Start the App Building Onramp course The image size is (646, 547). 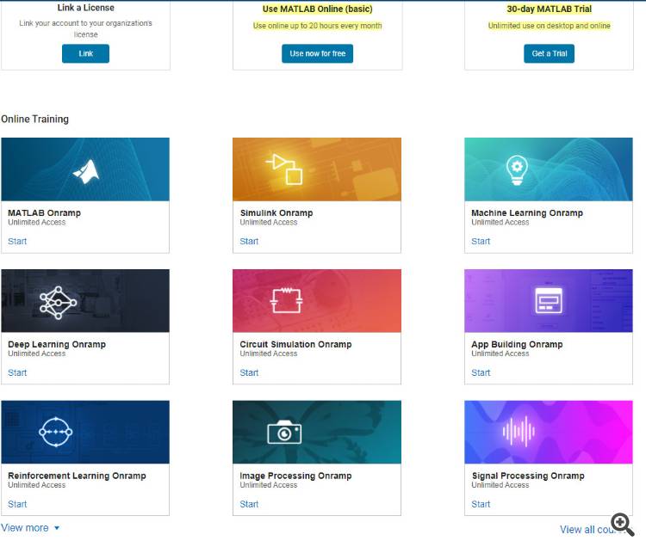481,372
